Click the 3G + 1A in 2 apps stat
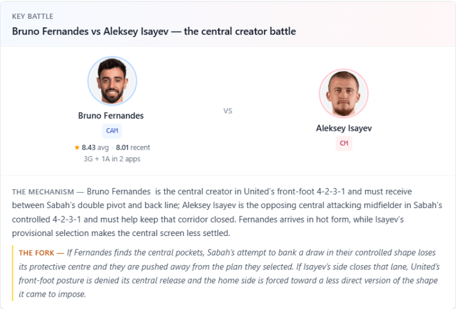Viewport: 456px width, 309px height. [x=112, y=159]
